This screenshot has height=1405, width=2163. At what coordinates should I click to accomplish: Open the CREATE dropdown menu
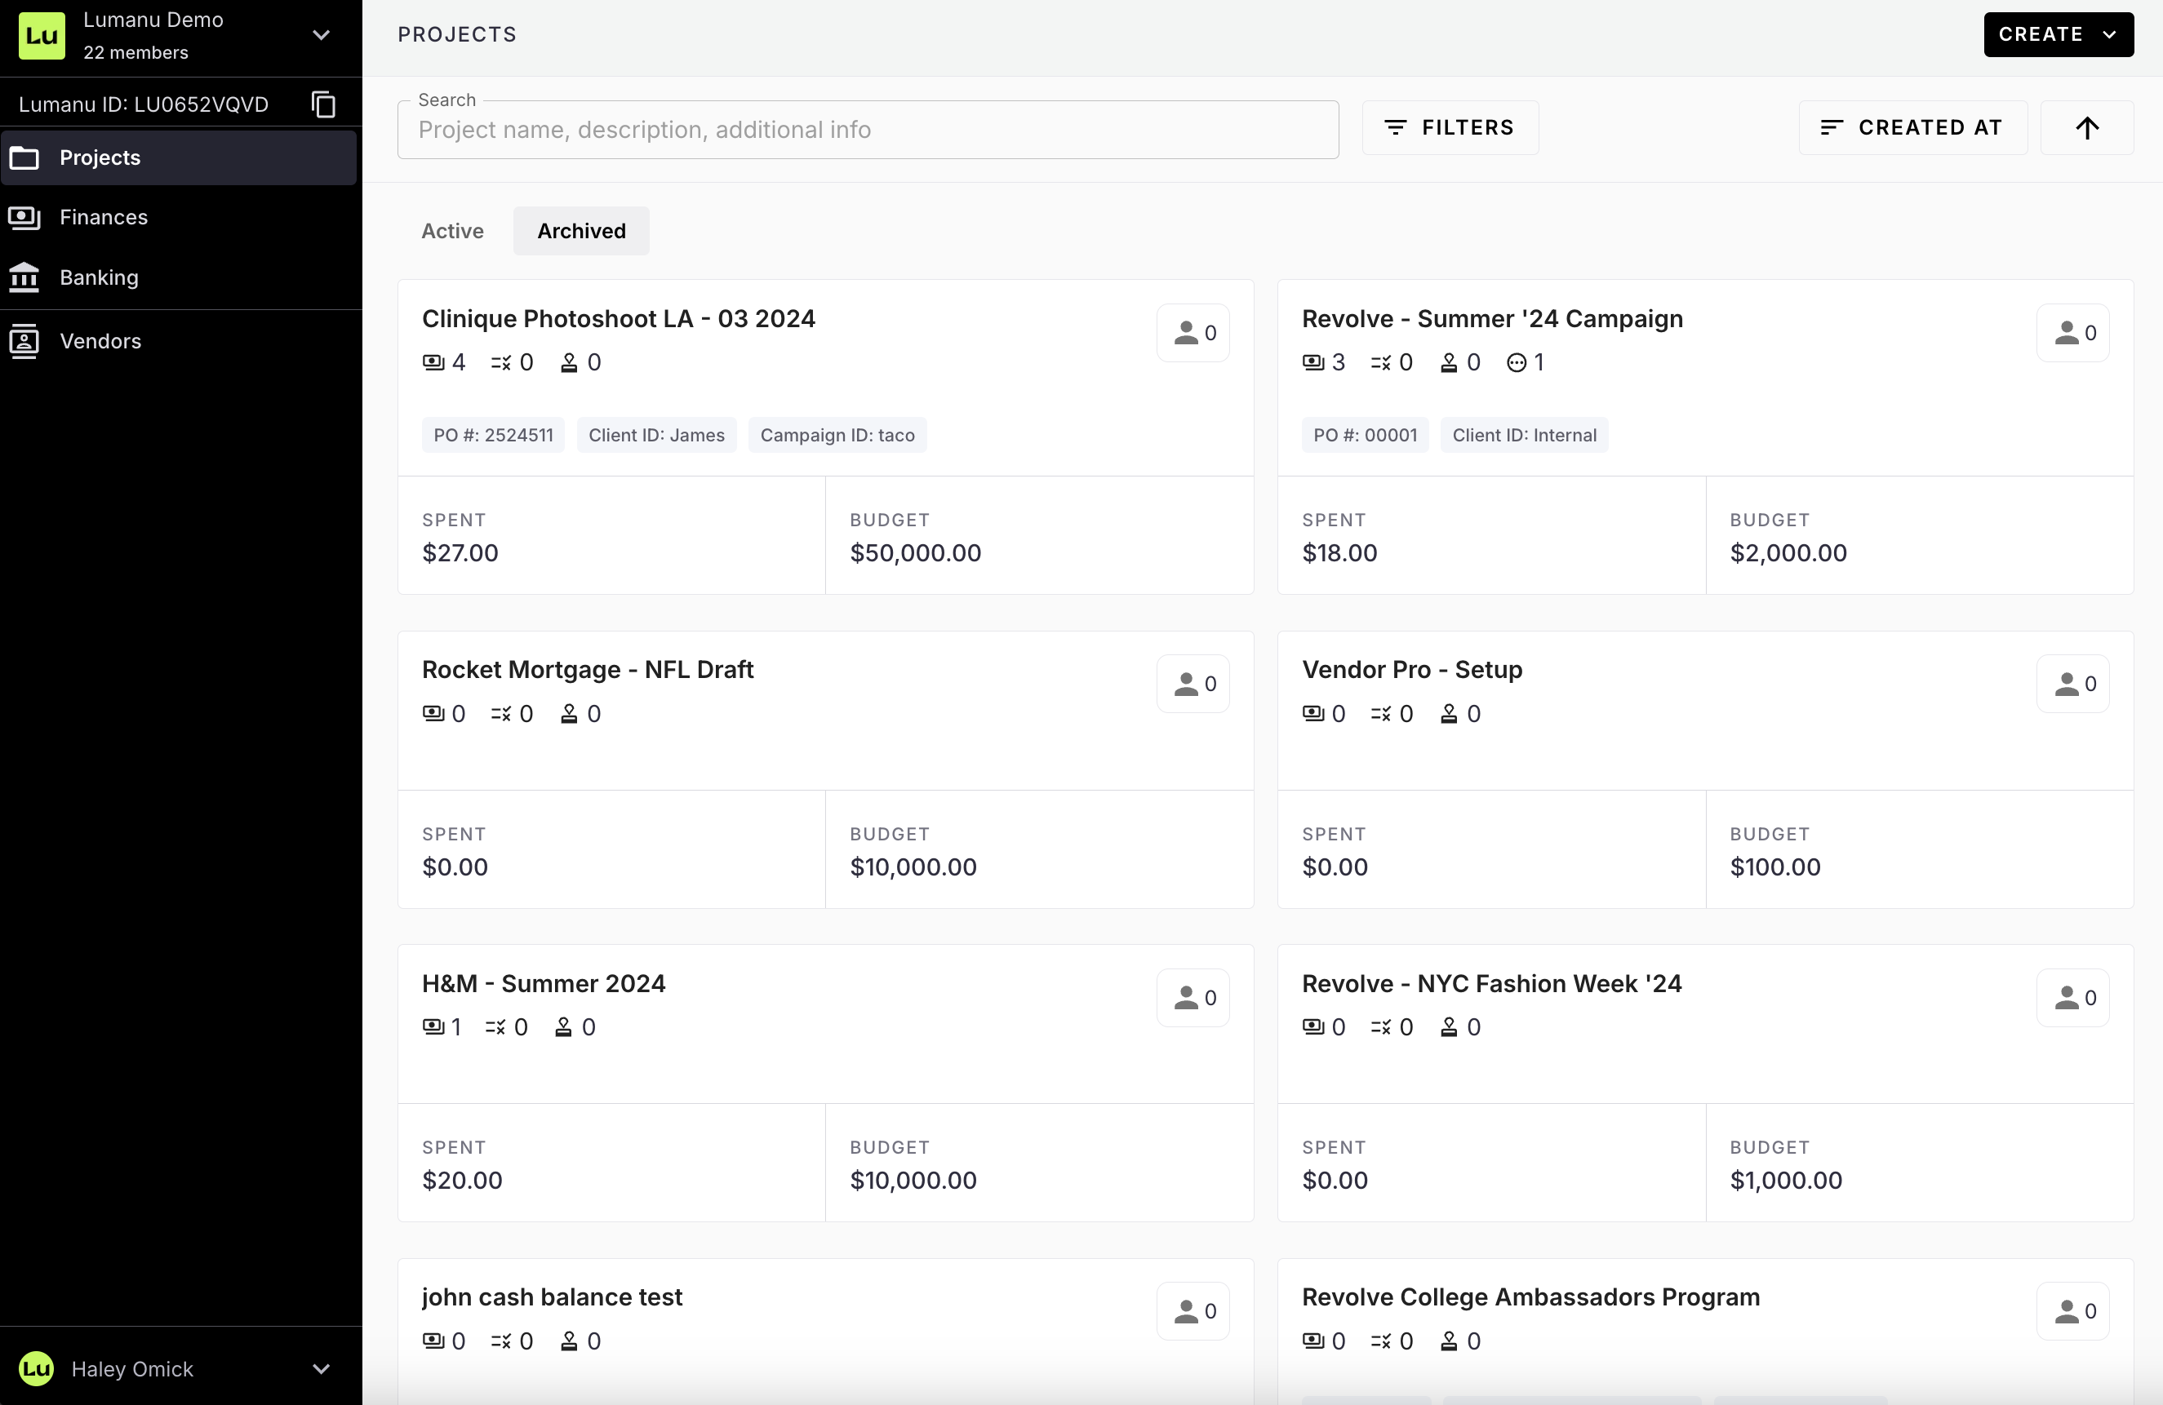click(x=2058, y=34)
